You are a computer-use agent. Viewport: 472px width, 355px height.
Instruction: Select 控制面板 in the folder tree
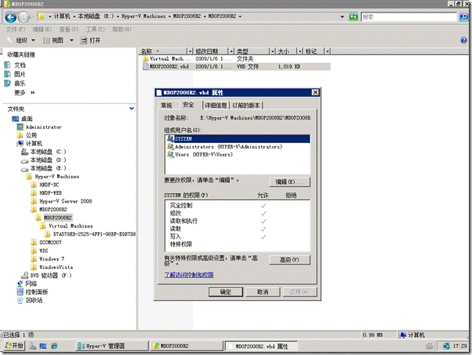click(x=37, y=292)
